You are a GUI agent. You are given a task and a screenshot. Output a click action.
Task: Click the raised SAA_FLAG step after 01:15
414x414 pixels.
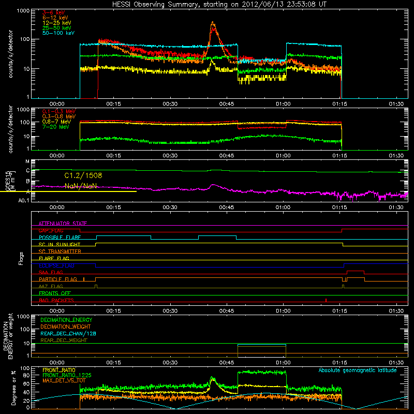pyautogui.click(x=356, y=271)
